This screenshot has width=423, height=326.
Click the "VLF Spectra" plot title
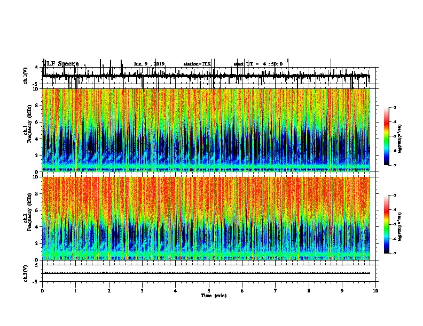tap(61, 64)
